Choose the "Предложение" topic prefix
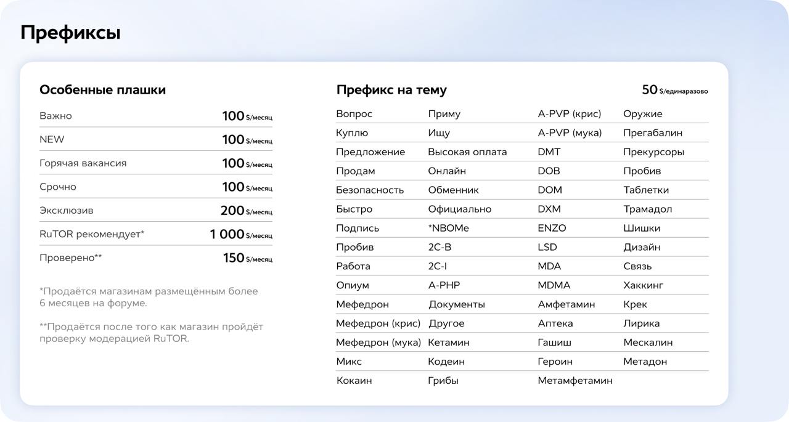This screenshot has width=789, height=422. click(x=370, y=152)
